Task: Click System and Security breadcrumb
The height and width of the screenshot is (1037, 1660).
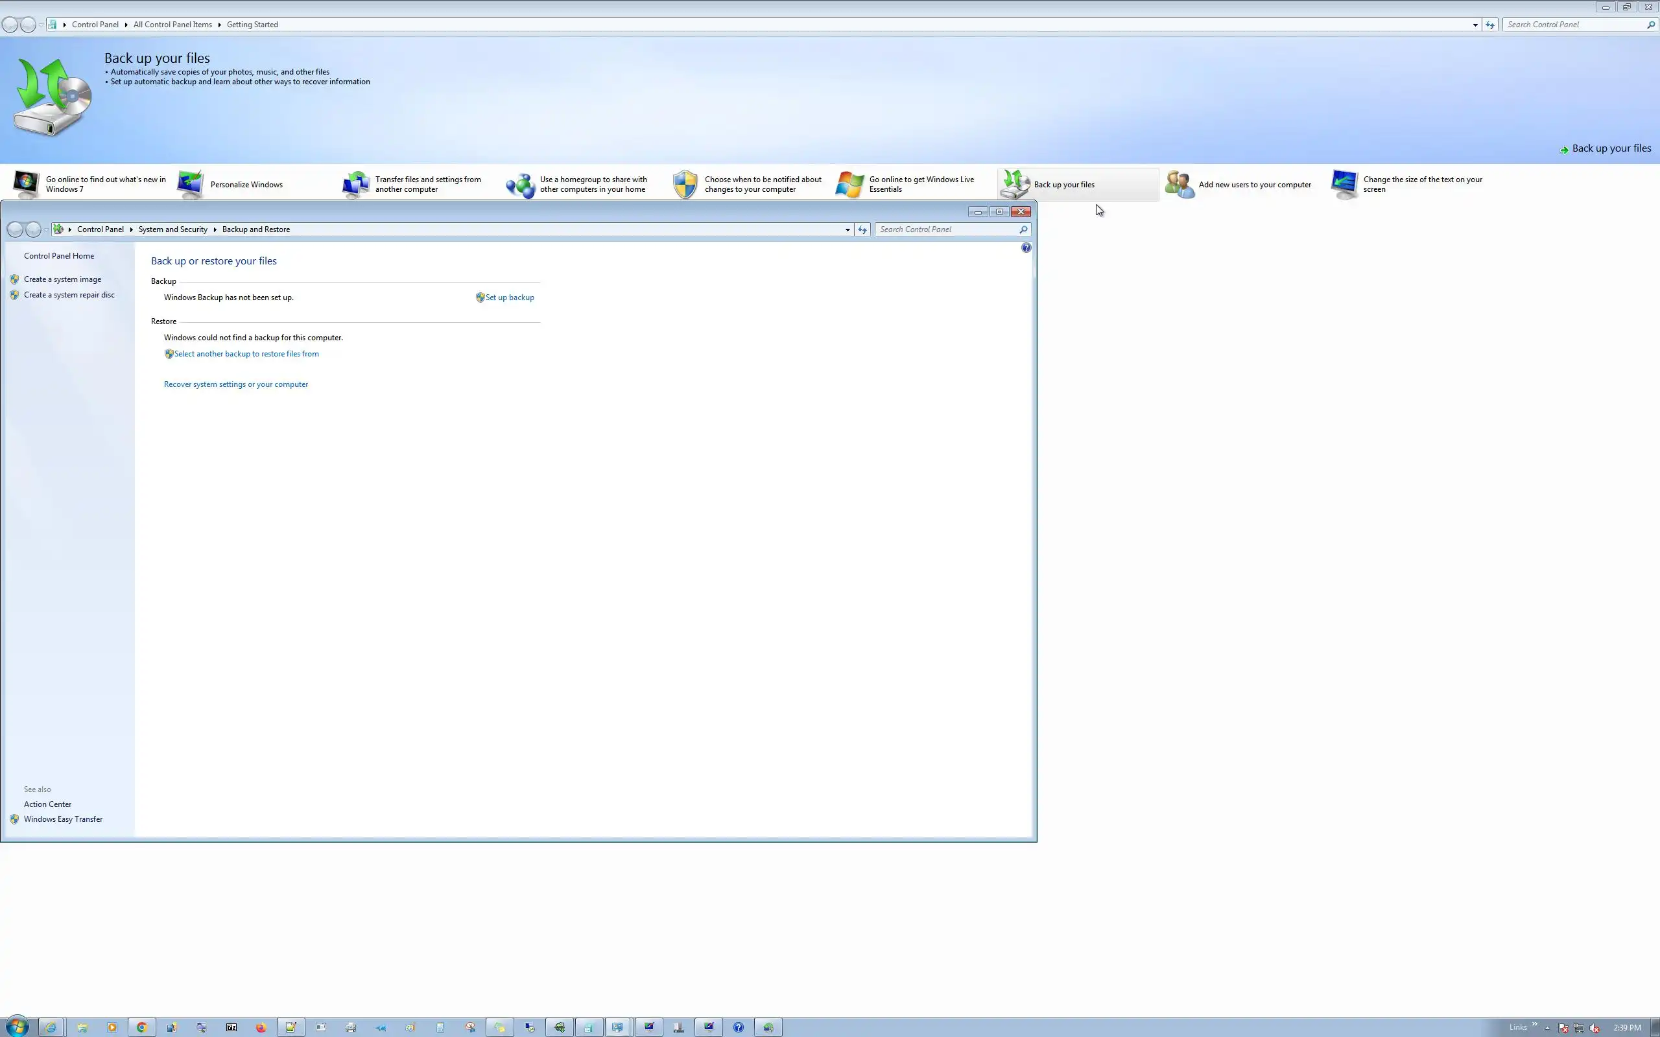Action: (173, 229)
